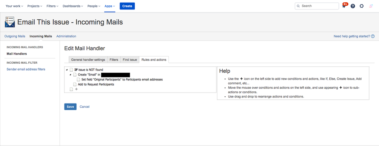Save the mail handler
Screen dimensions: 379x146
70,107
